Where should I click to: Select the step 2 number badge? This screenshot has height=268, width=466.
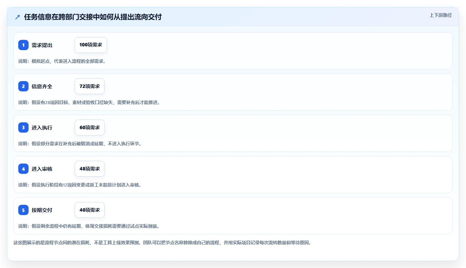point(23,86)
